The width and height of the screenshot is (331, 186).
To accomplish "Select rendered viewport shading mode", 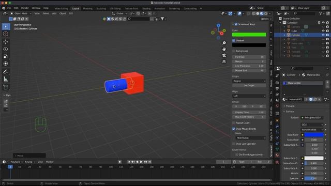I will pos(266,13).
